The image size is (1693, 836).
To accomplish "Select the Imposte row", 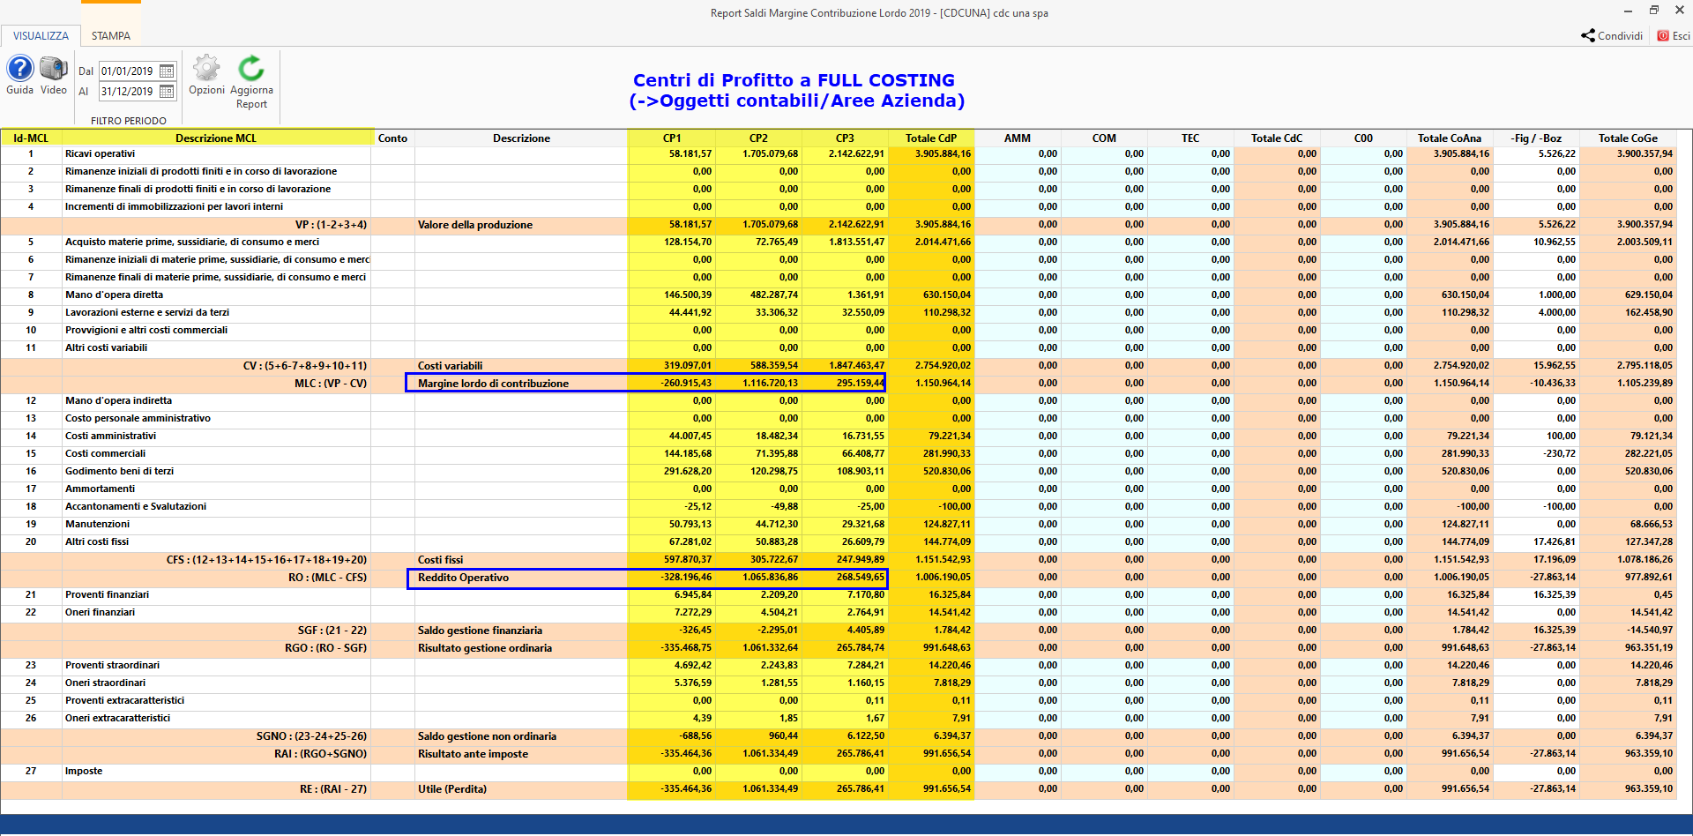I will point(838,772).
